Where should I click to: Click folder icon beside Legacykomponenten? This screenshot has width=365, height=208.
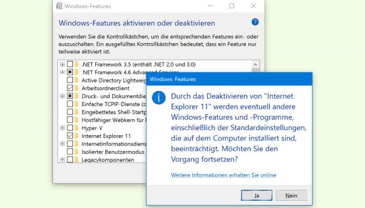point(77,160)
